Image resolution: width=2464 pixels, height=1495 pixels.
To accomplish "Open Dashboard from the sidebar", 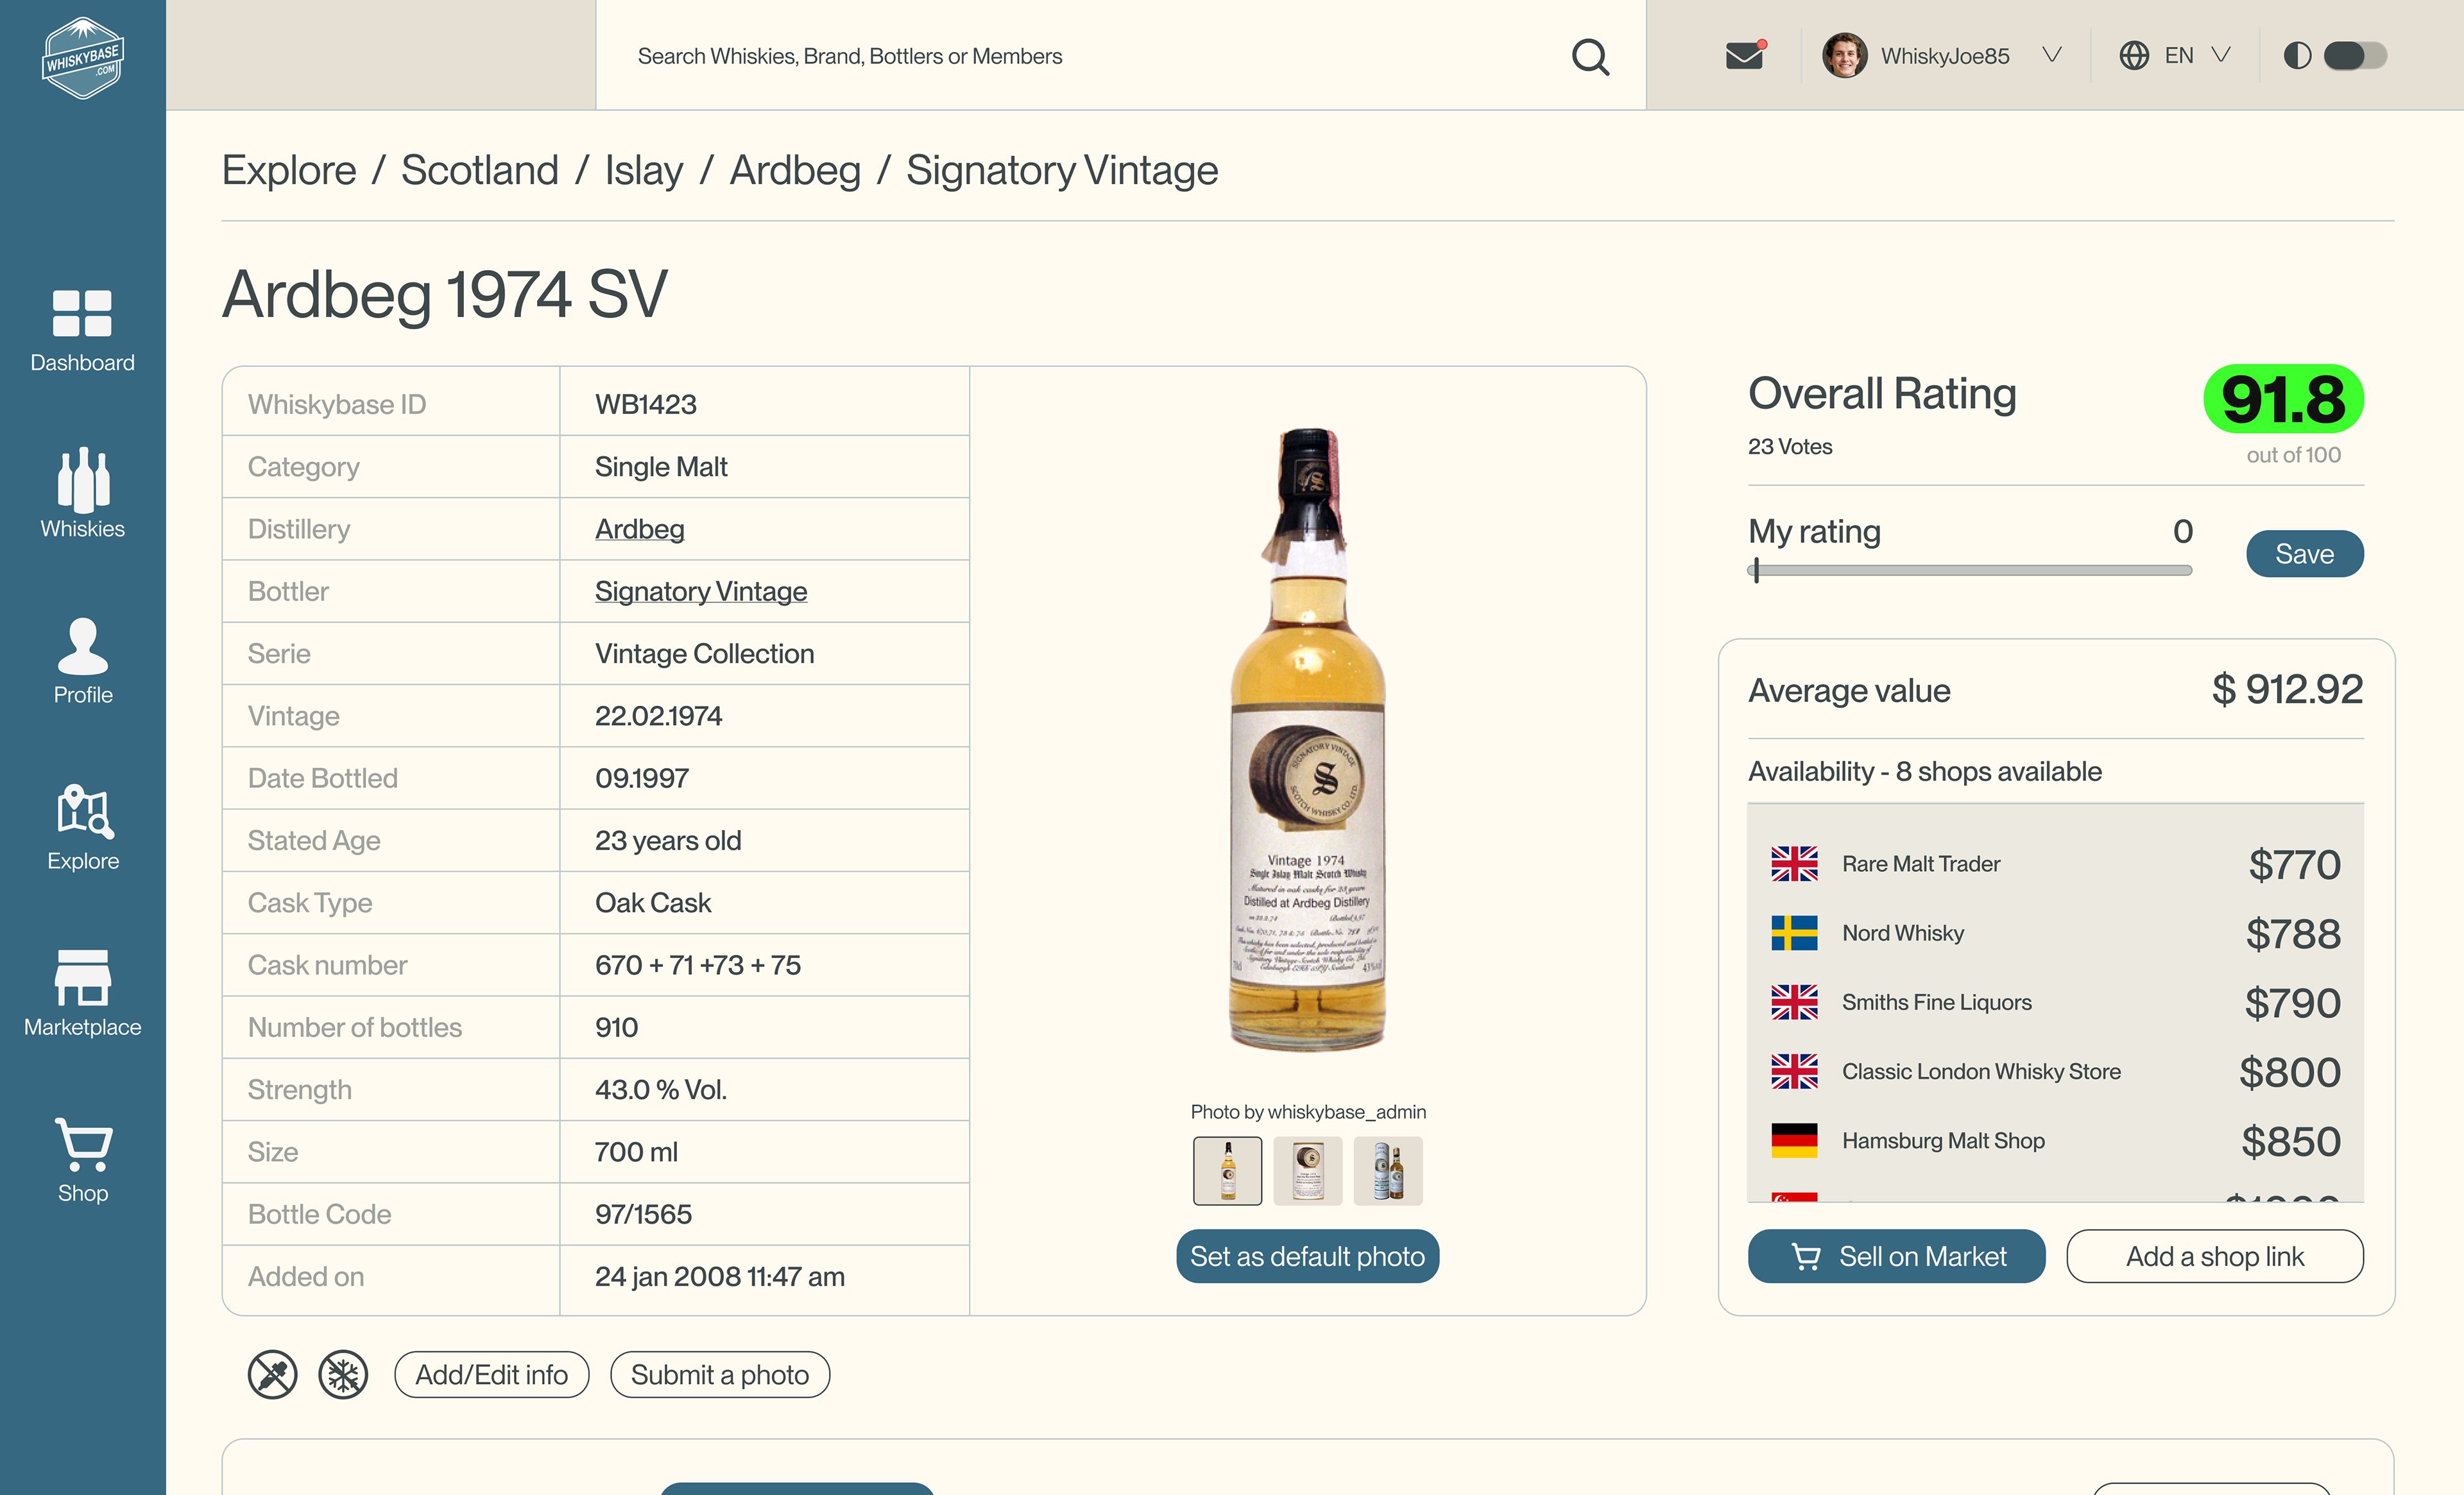I will point(82,331).
